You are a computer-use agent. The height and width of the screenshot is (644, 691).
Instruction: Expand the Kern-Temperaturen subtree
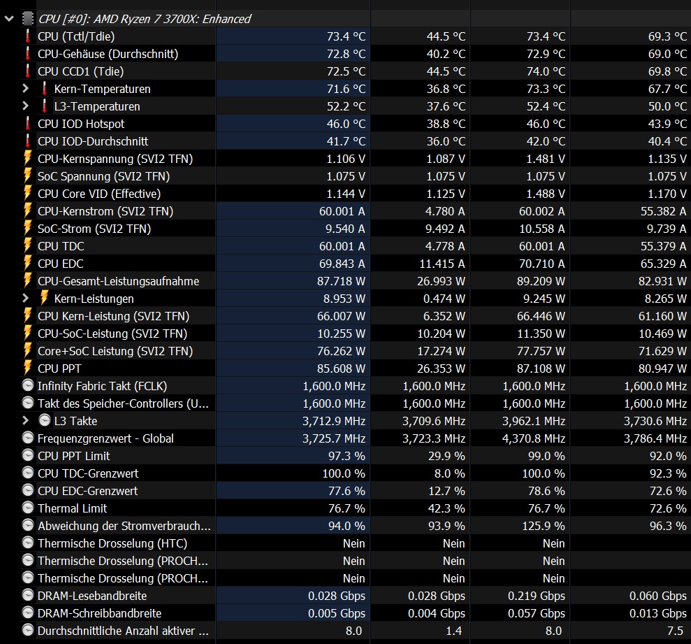point(26,89)
